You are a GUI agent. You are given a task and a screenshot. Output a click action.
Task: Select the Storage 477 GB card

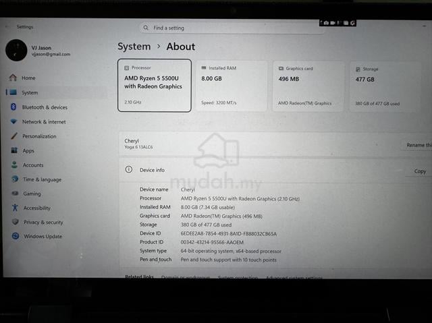tap(385, 87)
